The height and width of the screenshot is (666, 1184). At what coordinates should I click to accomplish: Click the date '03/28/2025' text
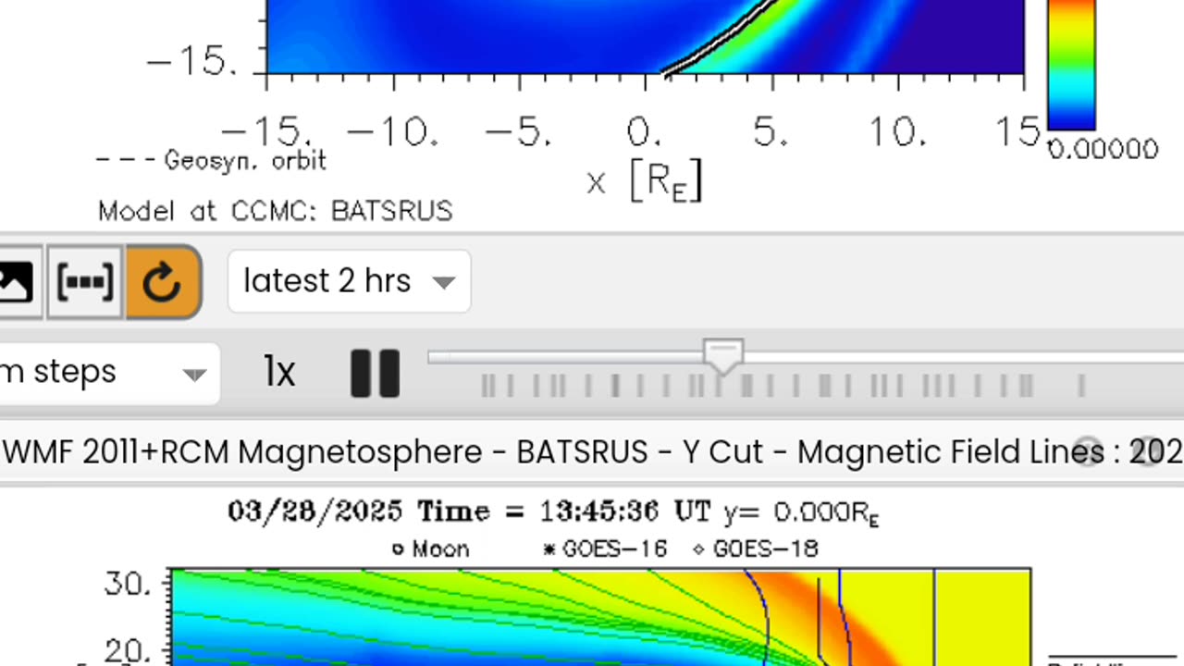[x=315, y=512]
